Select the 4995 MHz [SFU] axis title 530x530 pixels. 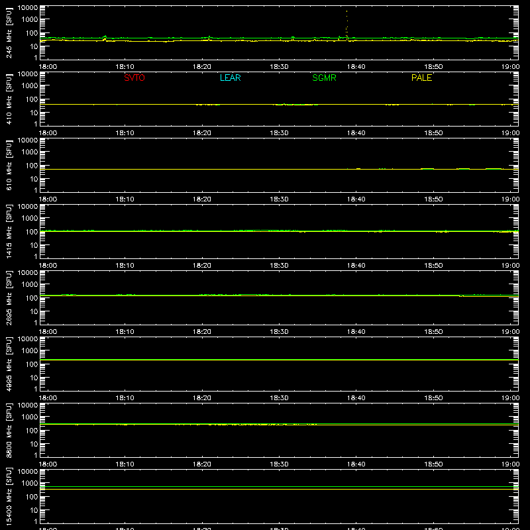tap(9, 364)
